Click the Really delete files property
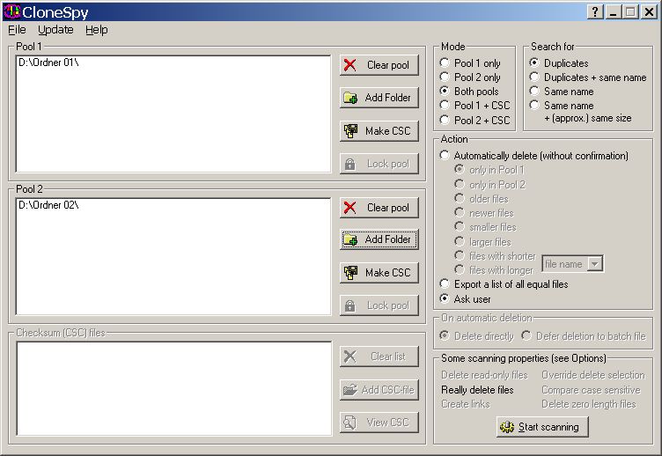Screen dimensions: 662x456 [x=477, y=390]
